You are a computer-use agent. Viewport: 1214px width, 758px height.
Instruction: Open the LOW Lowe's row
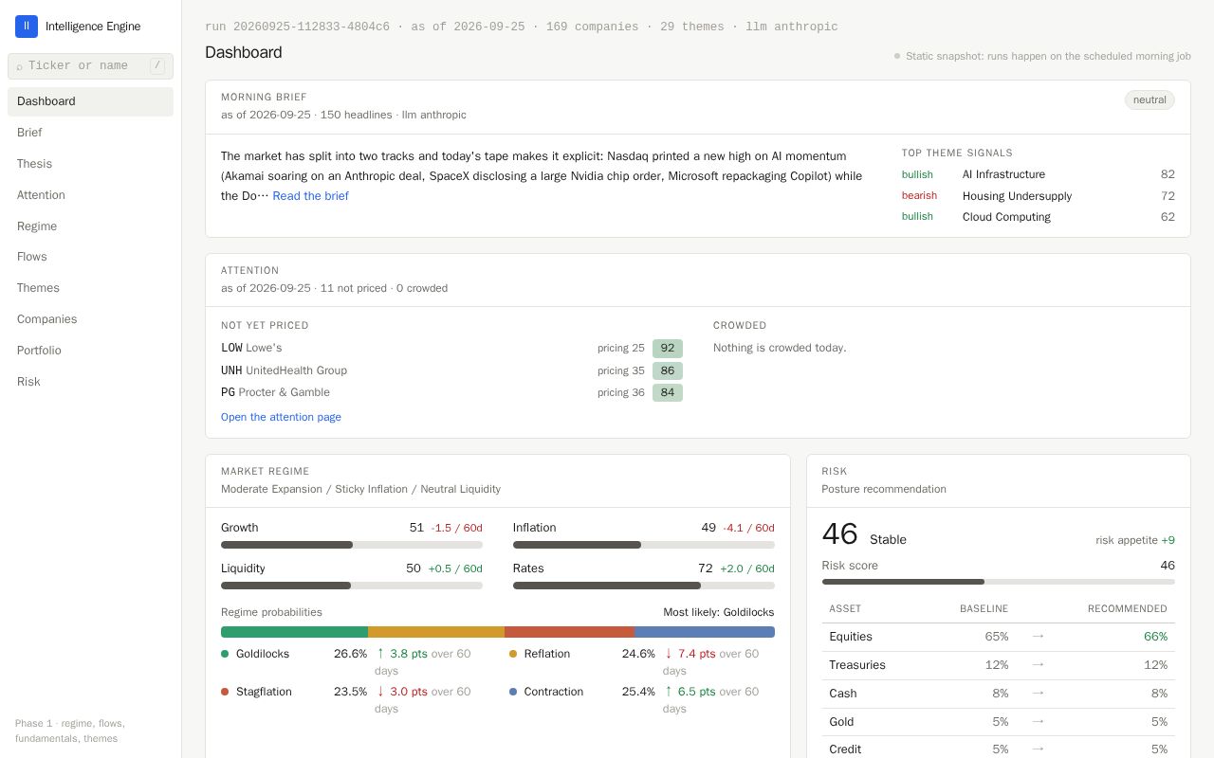click(x=451, y=348)
